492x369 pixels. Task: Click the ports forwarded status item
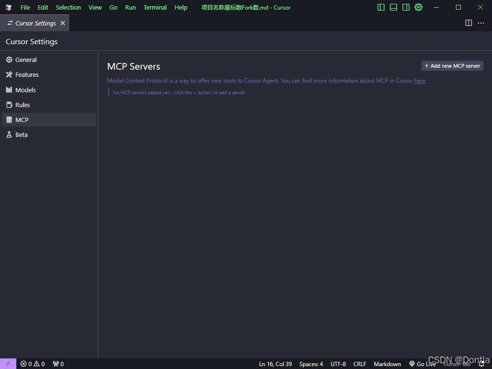(x=58, y=364)
